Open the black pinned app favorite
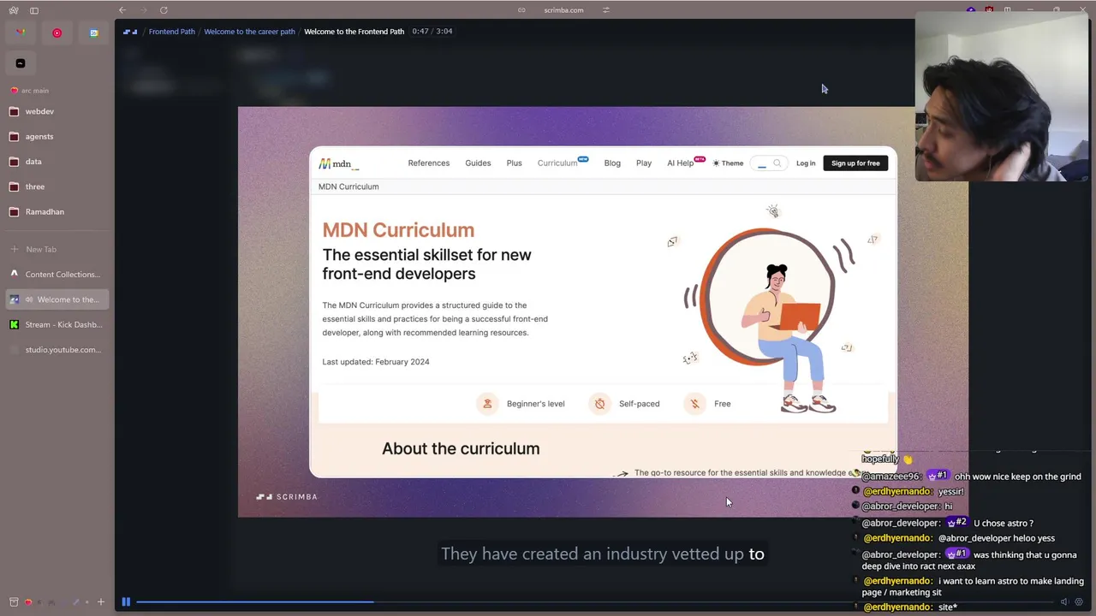This screenshot has height=616, width=1096. tap(21, 63)
